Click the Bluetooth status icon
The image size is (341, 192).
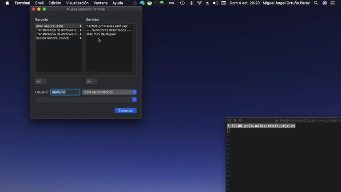(191, 3)
